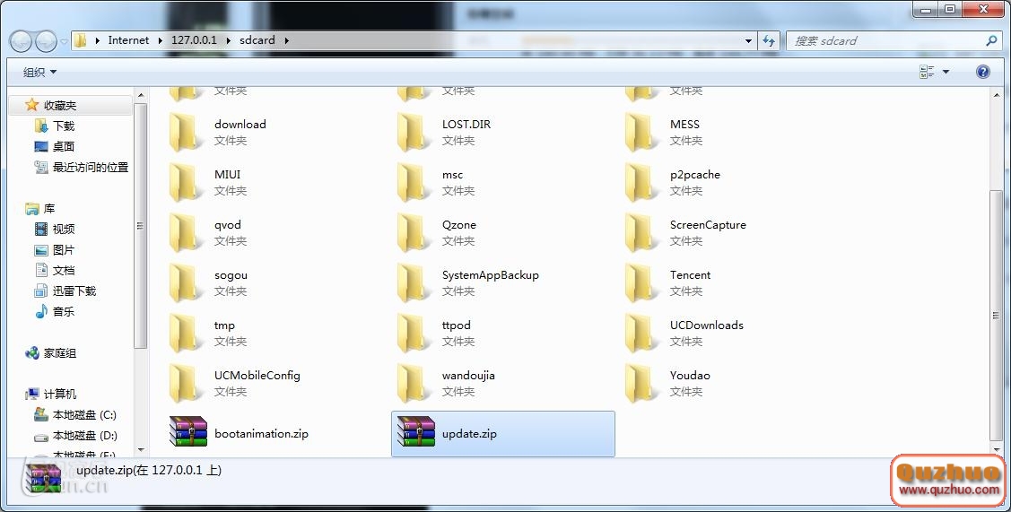Click the ScreenCapture folder name
This screenshot has height=512, width=1011.
(708, 224)
